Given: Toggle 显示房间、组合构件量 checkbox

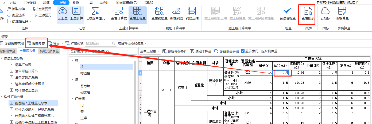Looking at the screenshot, I should pyautogui.click(x=243, y=51).
